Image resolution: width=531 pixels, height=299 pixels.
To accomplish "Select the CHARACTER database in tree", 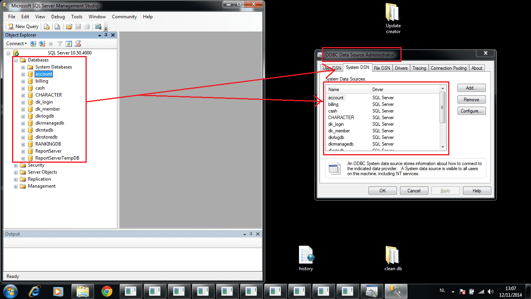I will [x=49, y=95].
